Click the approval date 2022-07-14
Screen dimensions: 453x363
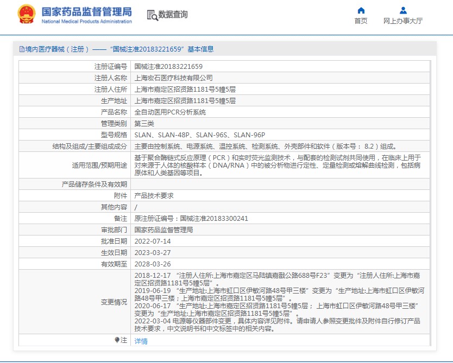tap(152, 241)
